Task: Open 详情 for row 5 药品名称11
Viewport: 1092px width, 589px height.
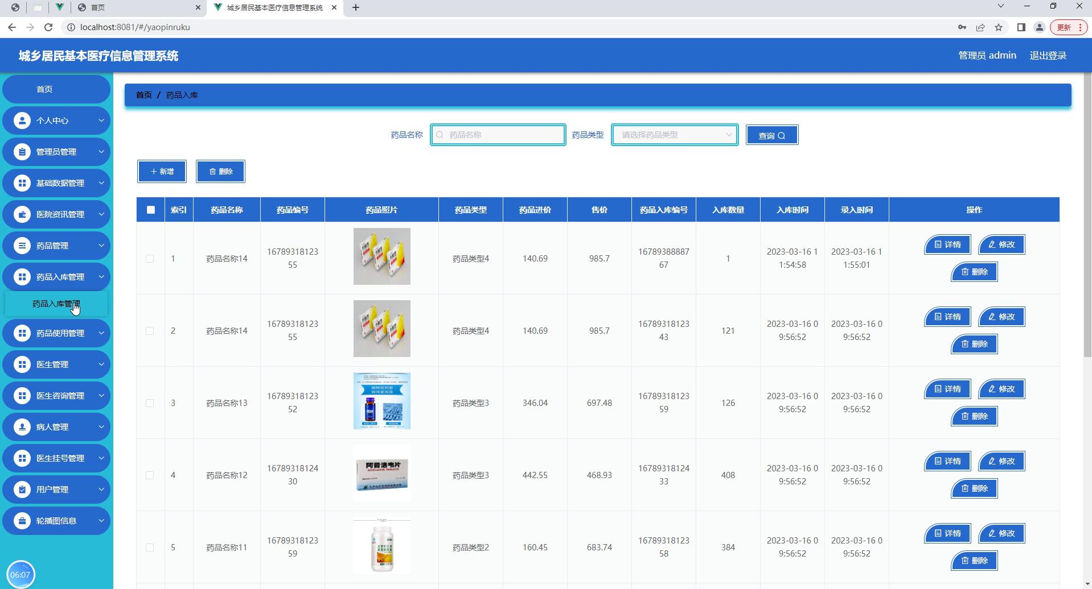Action: (x=947, y=533)
